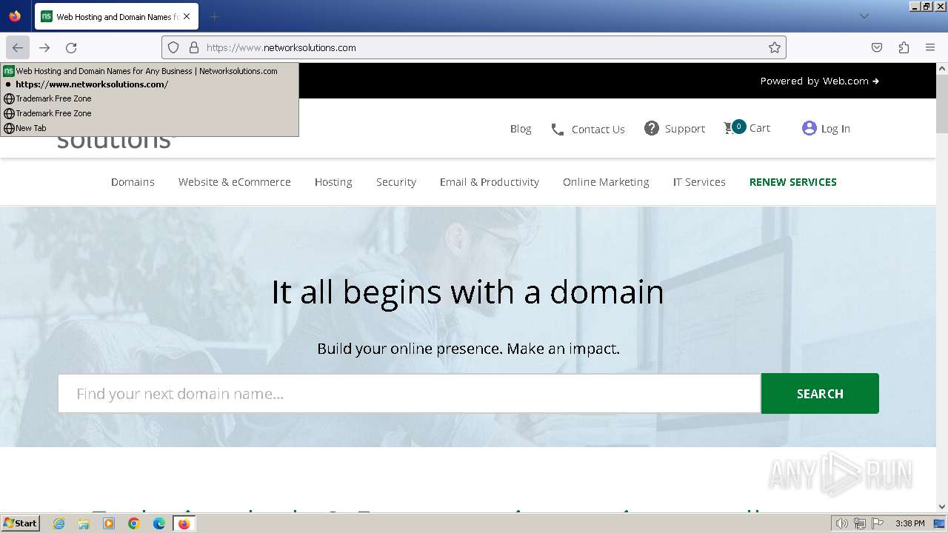Screen dimensions: 948x533
Task: Open the media player taskbar icon
Action: [109, 523]
